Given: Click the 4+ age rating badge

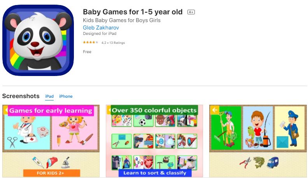Looking at the screenshot, I should point(191,12).
